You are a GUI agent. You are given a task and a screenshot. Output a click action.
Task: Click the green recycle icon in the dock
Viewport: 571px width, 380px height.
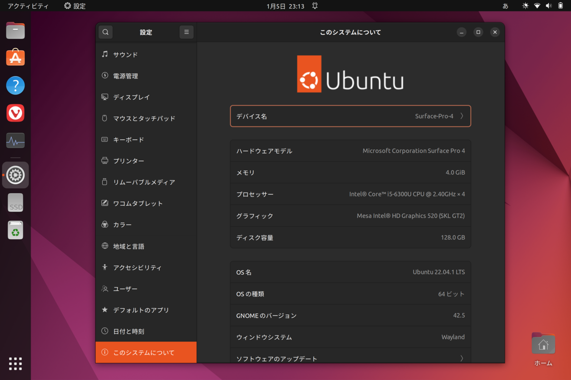pyautogui.click(x=15, y=230)
